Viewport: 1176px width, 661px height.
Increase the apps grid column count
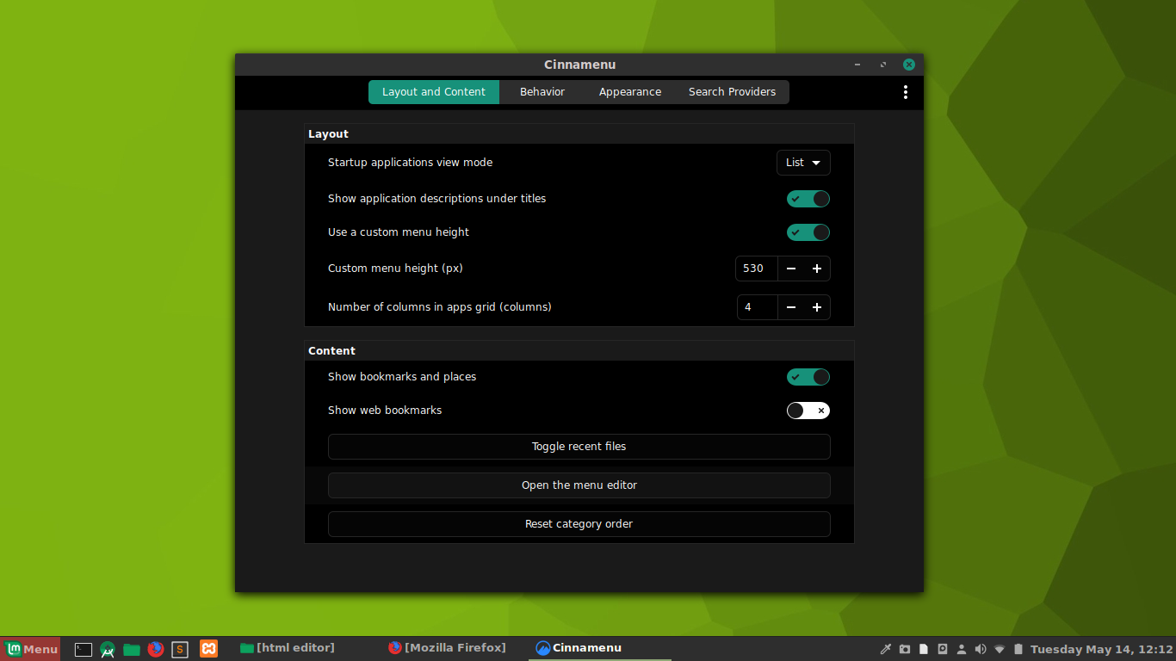[816, 307]
